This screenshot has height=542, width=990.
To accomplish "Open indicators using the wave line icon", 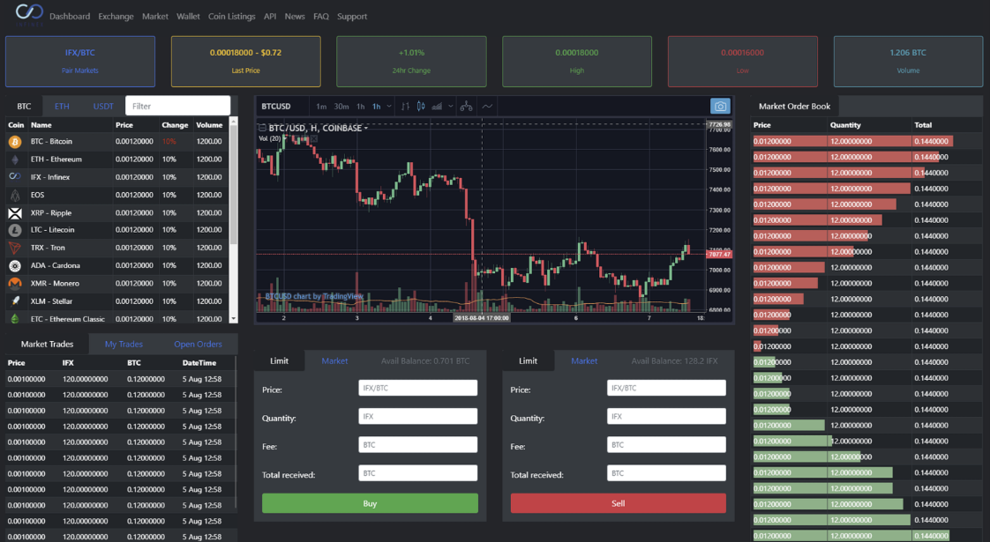I will pyautogui.click(x=487, y=106).
